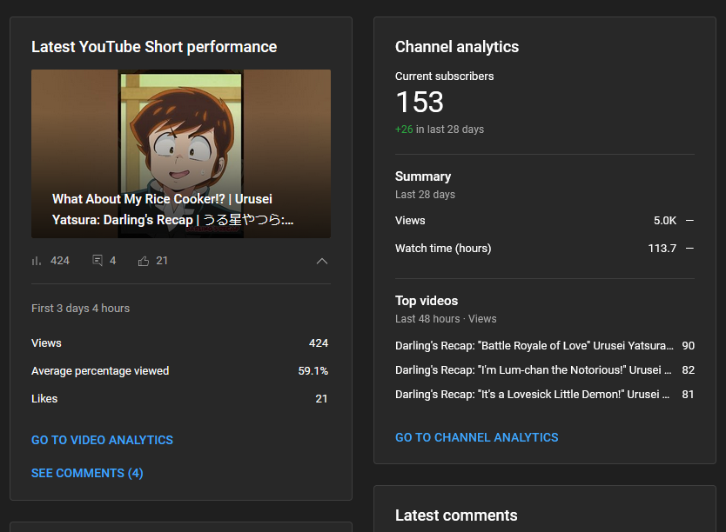This screenshot has width=726, height=532.
Task: Select "I'm Lum-chan the Notorious!" top video
Action: (x=534, y=370)
